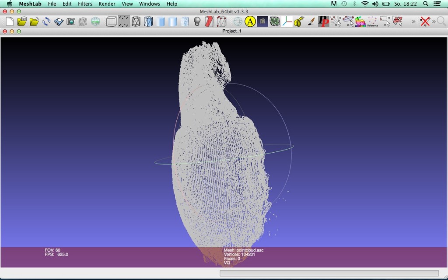Click the clock showing So. 18:22
The height and width of the screenshot is (280, 448).
(405, 3)
